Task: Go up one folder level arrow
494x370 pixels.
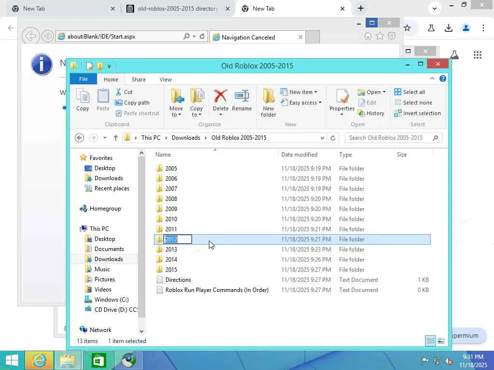Action: [x=116, y=138]
